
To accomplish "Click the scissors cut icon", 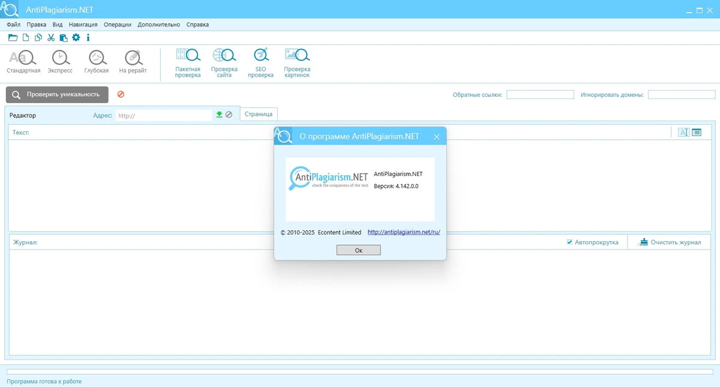I will pyautogui.click(x=51, y=38).
